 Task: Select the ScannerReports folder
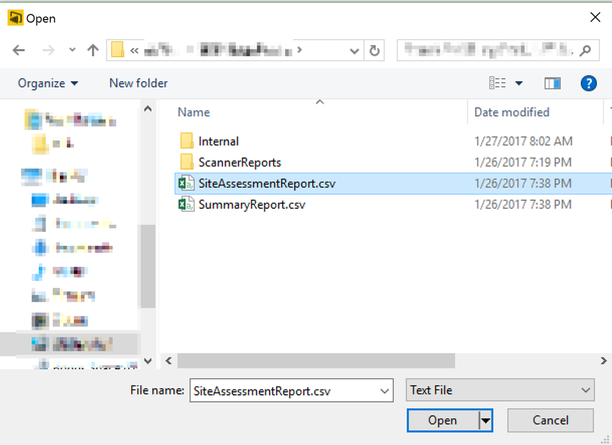coord(239,162)
